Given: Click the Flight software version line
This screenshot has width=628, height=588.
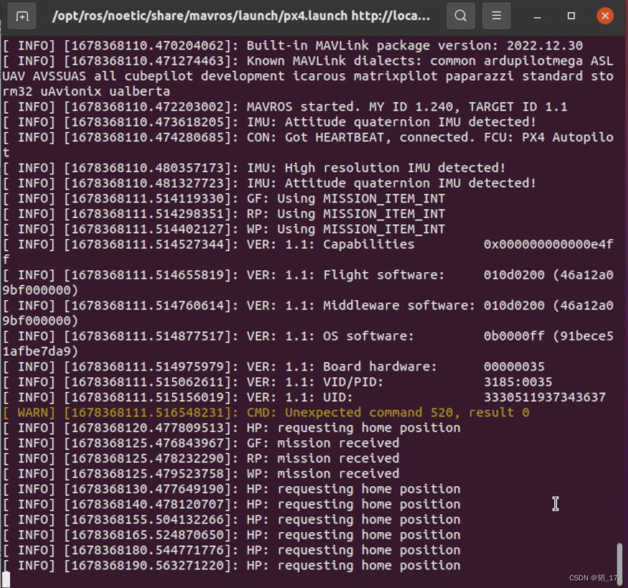Looking at the screenshot, I should 308,282.
